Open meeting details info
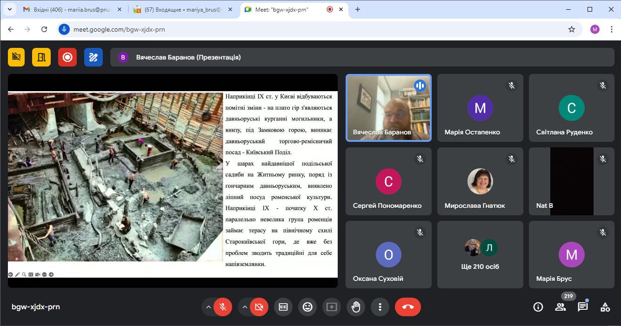 [x=538, y=307]
